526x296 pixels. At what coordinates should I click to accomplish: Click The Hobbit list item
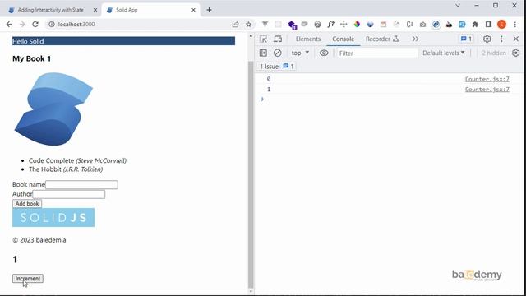click(x=66, y=169)
